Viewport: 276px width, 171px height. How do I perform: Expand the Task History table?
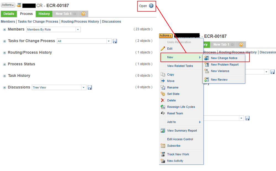coord(4,76)
